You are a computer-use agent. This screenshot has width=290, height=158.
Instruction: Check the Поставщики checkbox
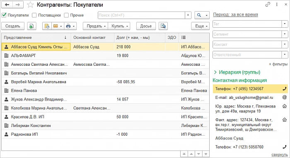(34, 15)
